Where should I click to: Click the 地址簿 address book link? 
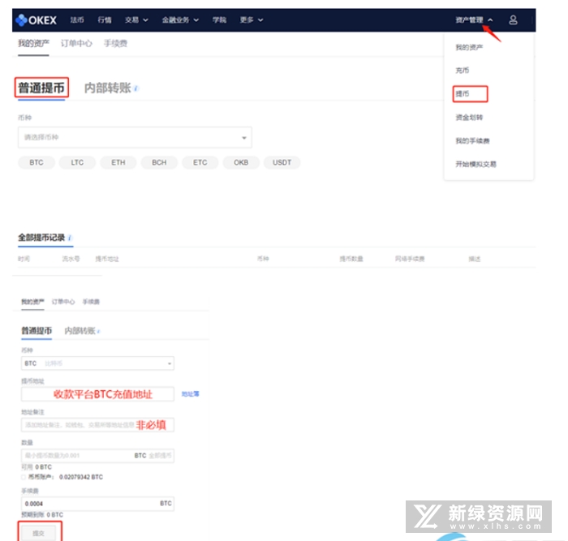(191, 393)
